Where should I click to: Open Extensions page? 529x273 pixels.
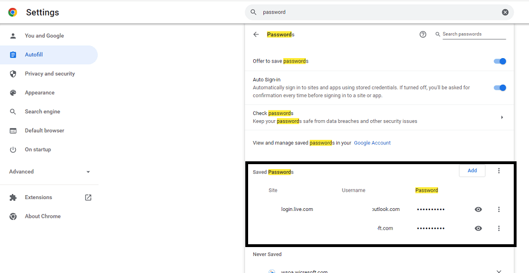click(38, 197)
